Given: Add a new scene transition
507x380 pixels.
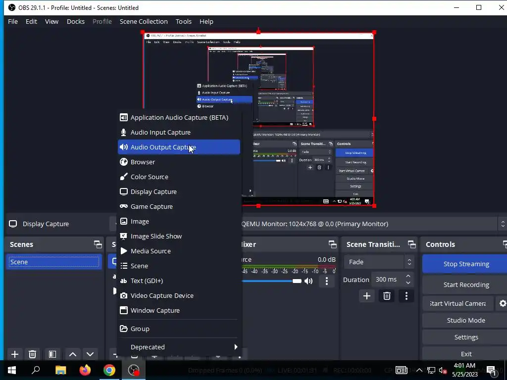Looking at the screenshot, I should click(x=367, y=296).
